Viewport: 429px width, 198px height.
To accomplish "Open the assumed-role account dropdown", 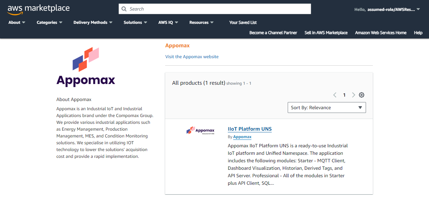I will tap(387, 10).
